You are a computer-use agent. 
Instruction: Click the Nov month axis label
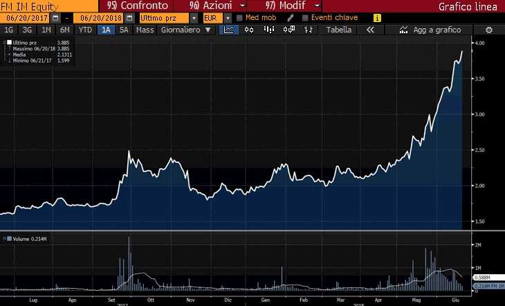pos(190,300)
